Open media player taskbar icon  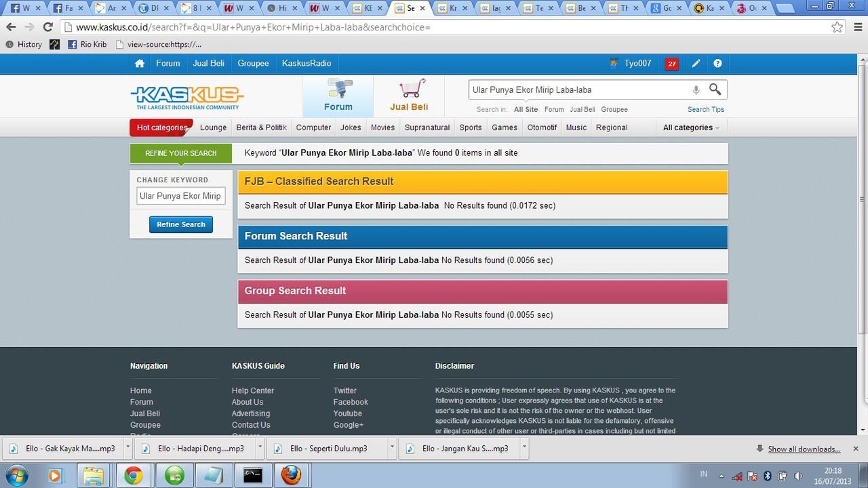tap(55, 475)
